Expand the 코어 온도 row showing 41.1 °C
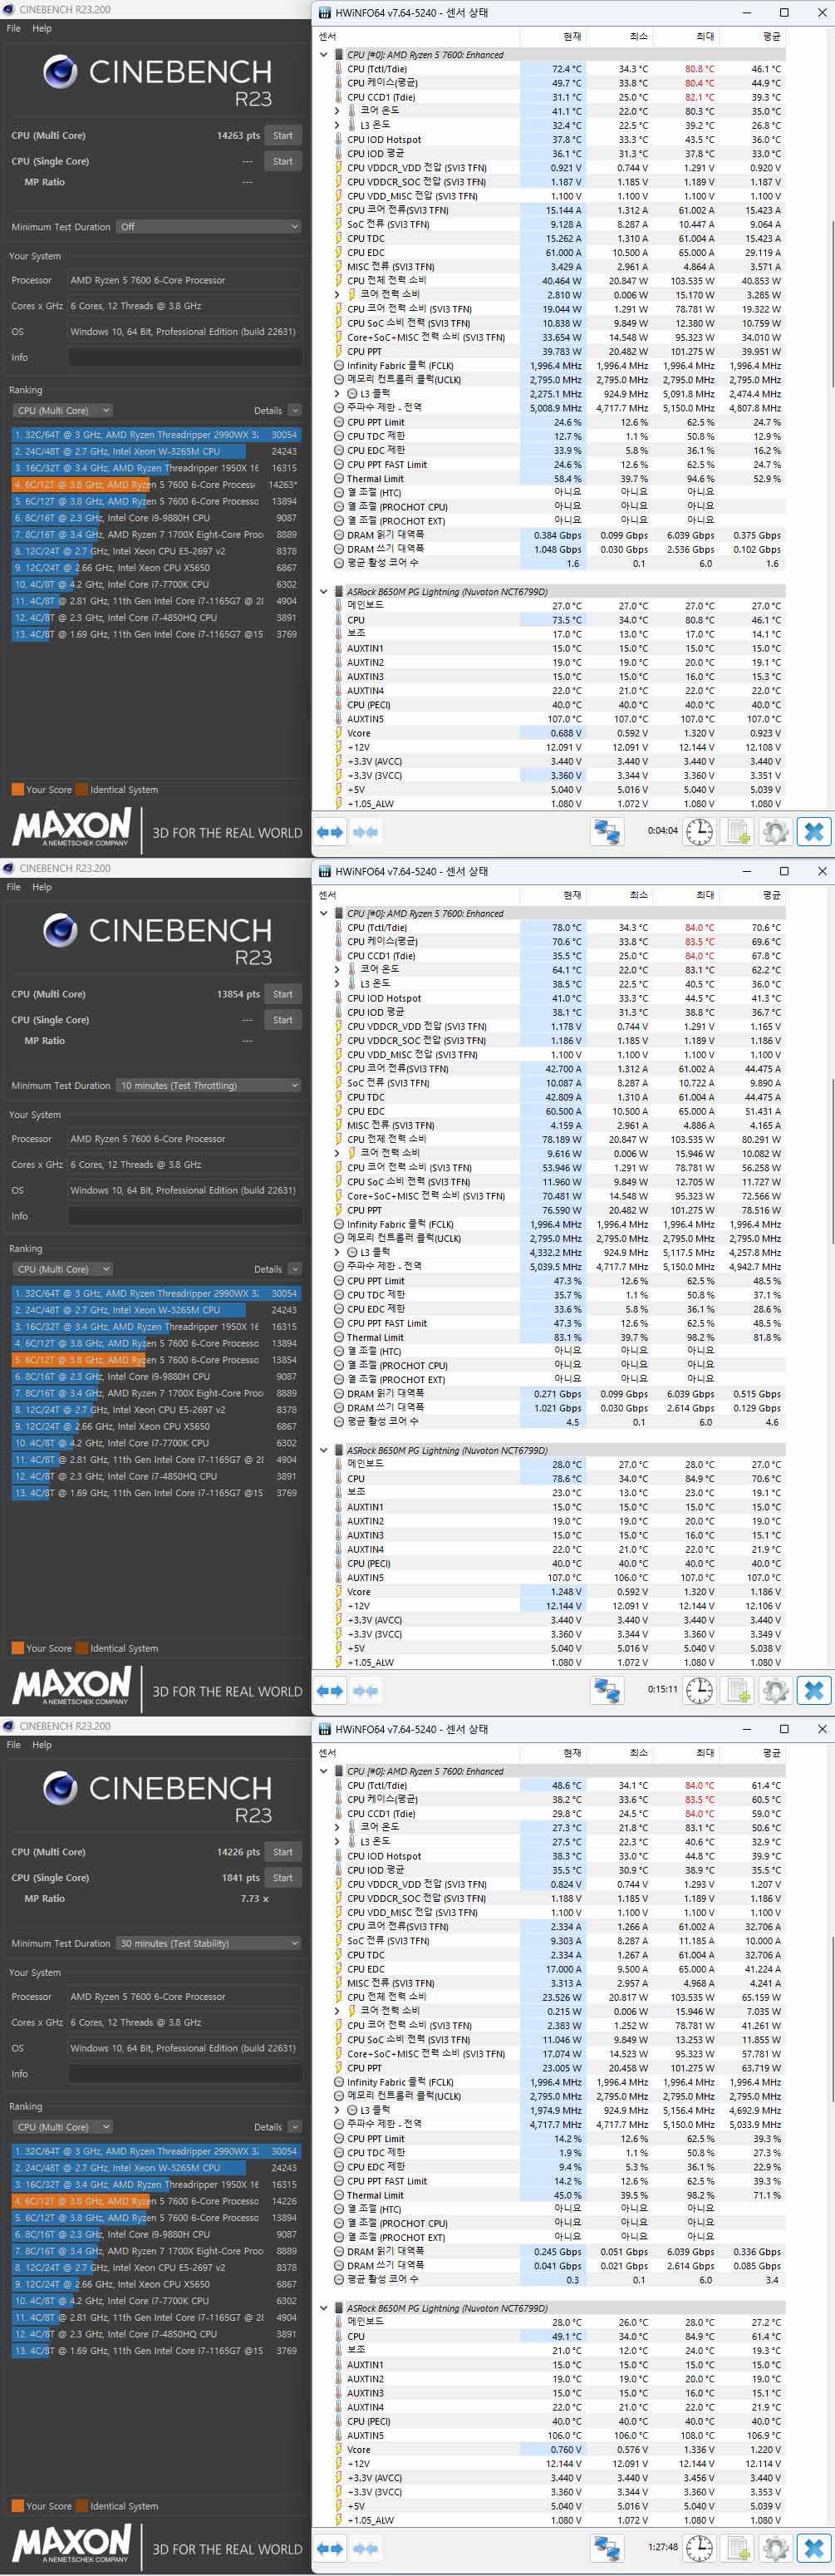 337,111
